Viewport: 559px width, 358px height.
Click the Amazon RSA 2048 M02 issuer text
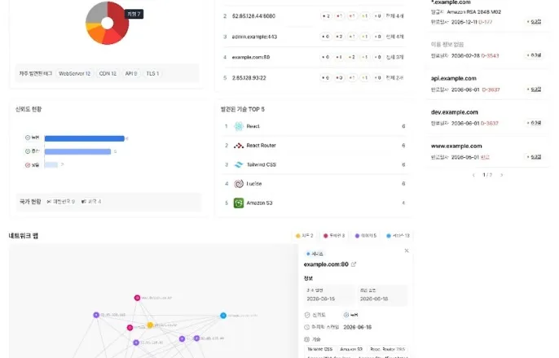tap(473, 11)
